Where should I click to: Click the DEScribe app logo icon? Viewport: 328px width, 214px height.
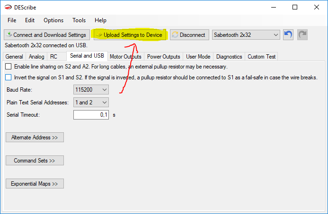(x=8, y=7)
